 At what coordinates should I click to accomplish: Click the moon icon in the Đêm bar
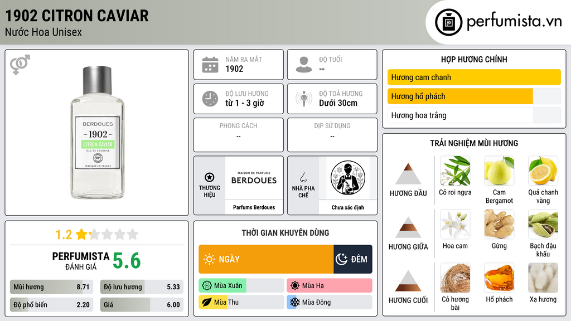click(x=341, y=259)
